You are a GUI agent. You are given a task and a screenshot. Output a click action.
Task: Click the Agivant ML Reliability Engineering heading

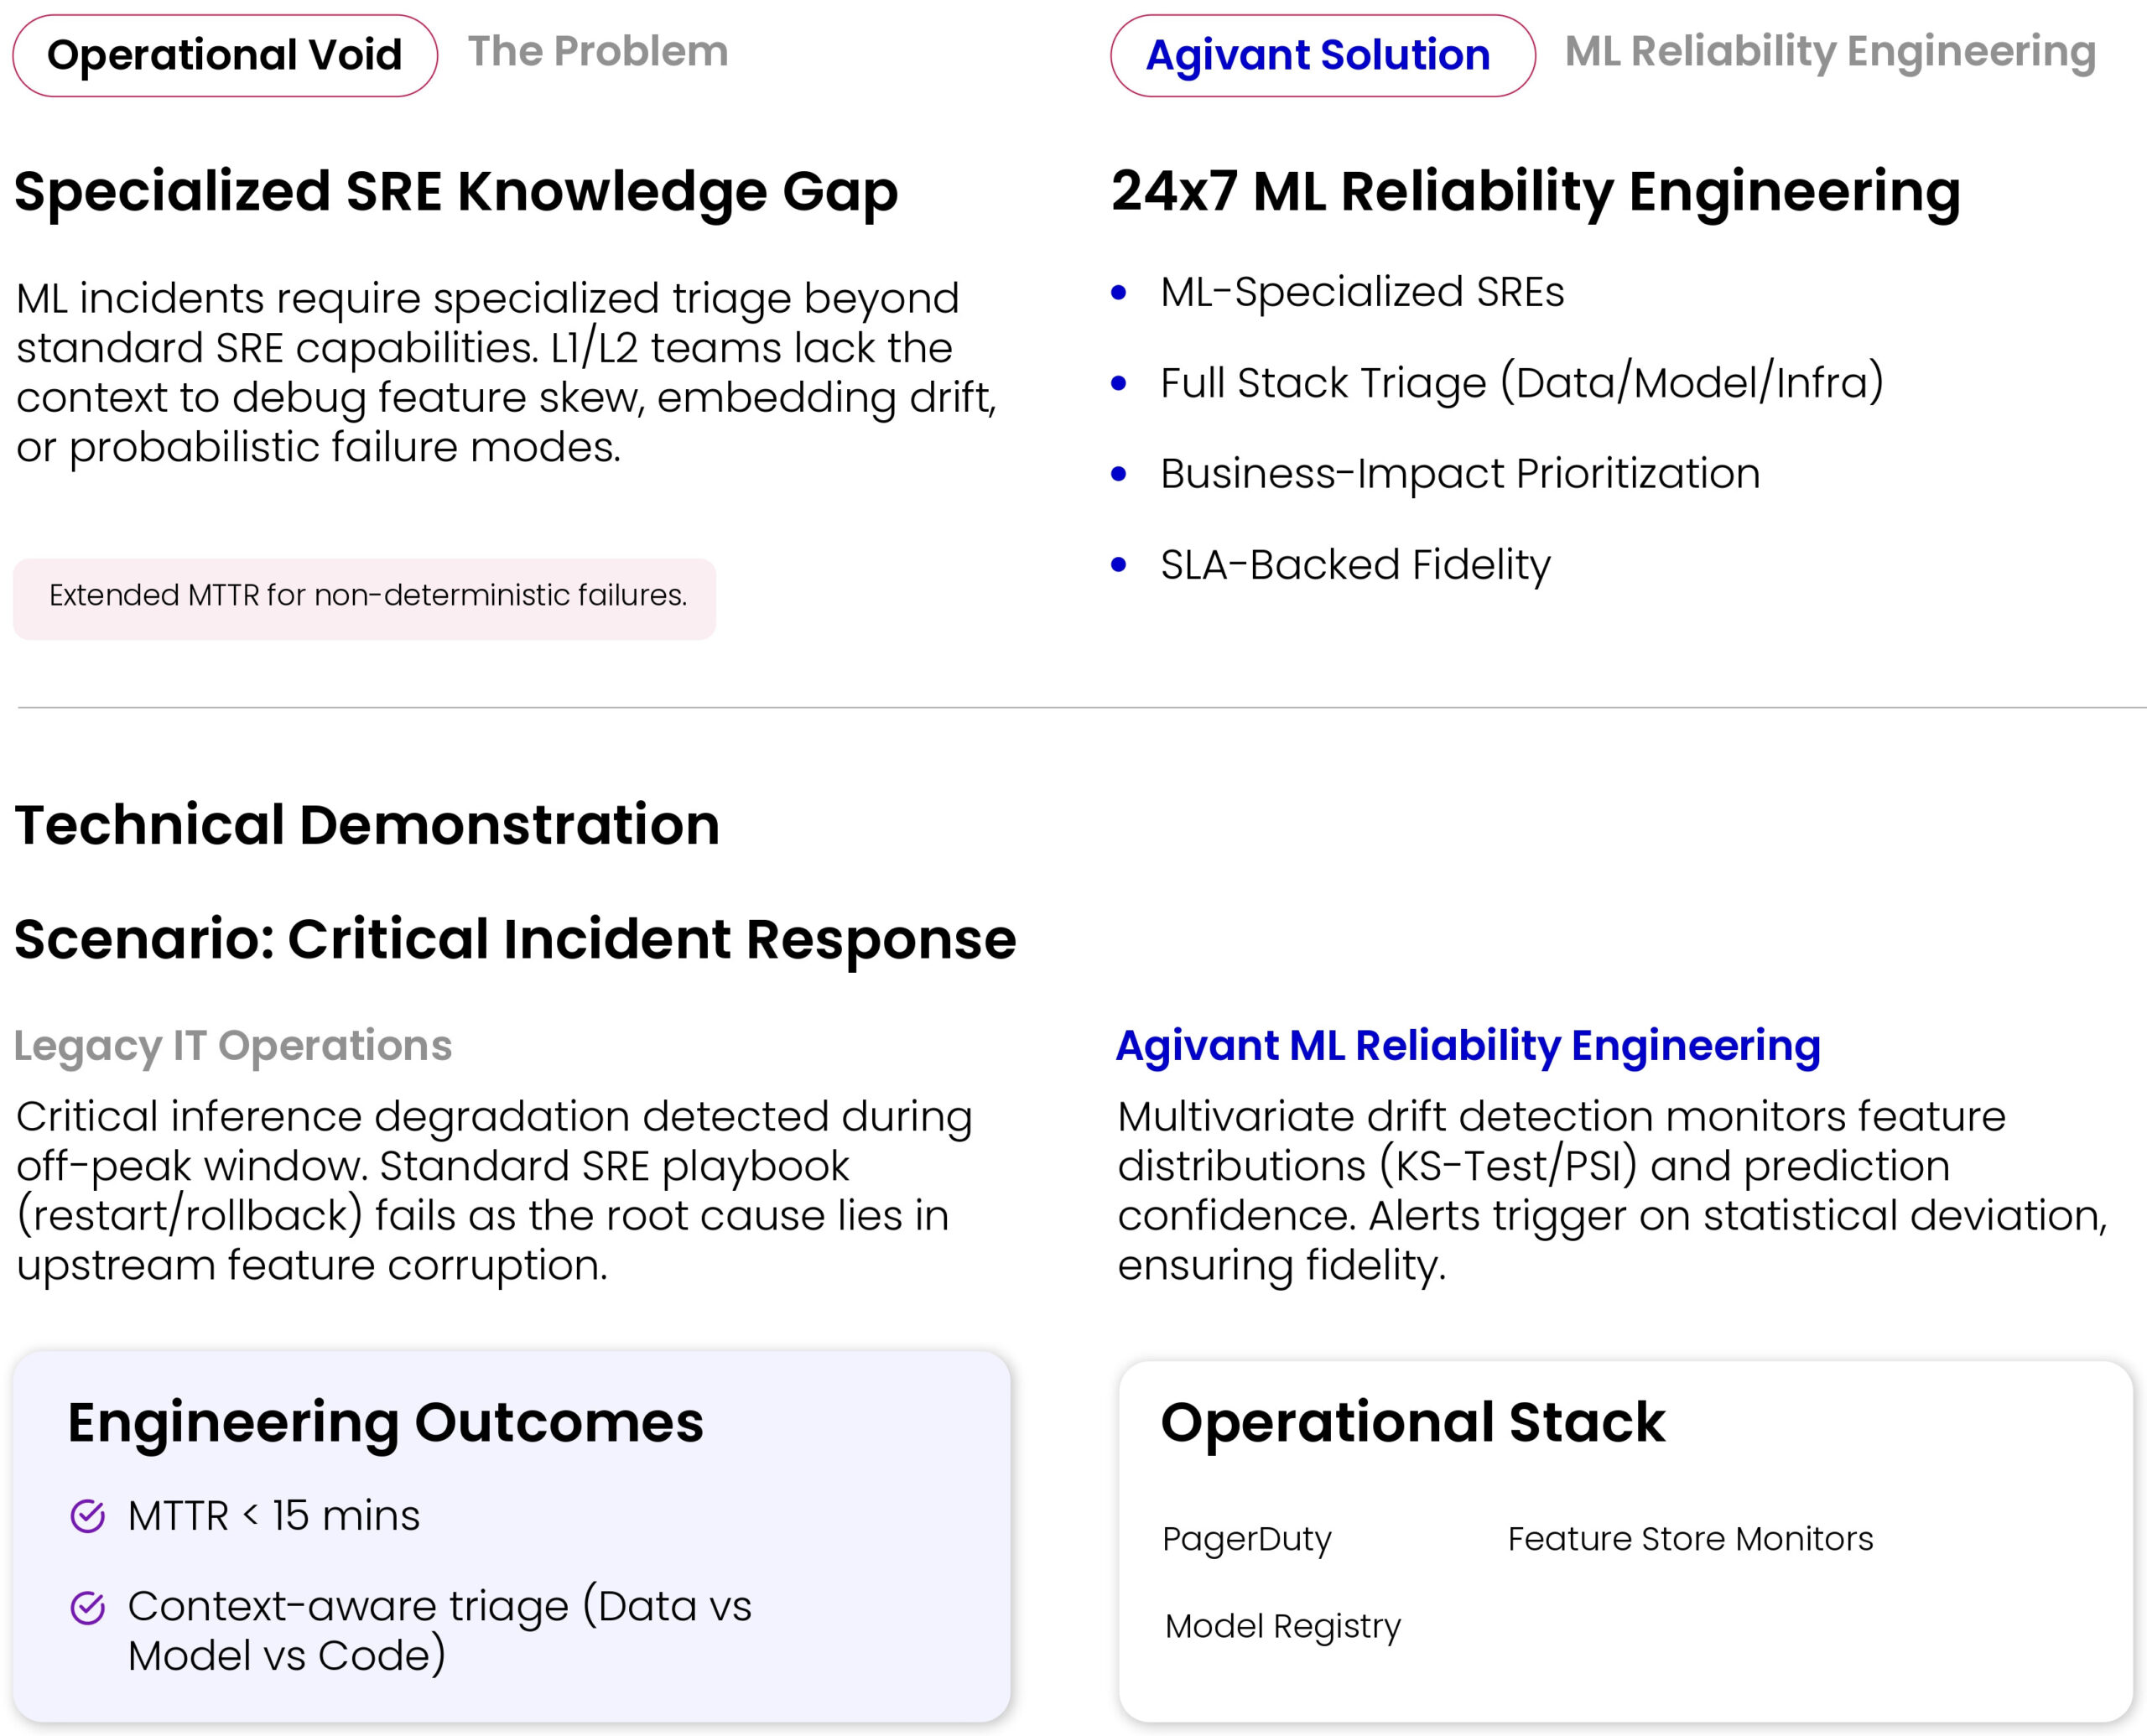coord(1467,1046)
